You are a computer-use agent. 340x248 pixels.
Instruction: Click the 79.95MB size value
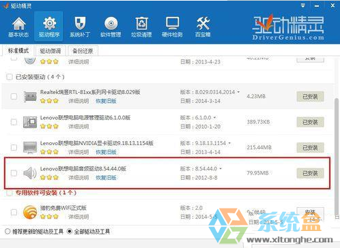pyautogui.click(x=257, y=173)
